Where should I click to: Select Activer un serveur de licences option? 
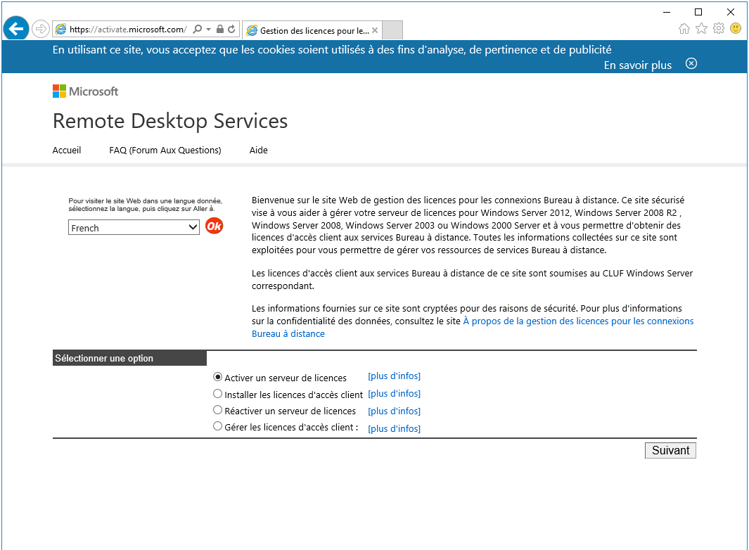coord(217,377)
